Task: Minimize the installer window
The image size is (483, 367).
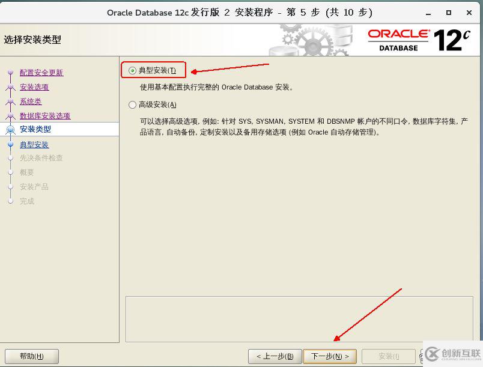Action: (x=428, y=13)
